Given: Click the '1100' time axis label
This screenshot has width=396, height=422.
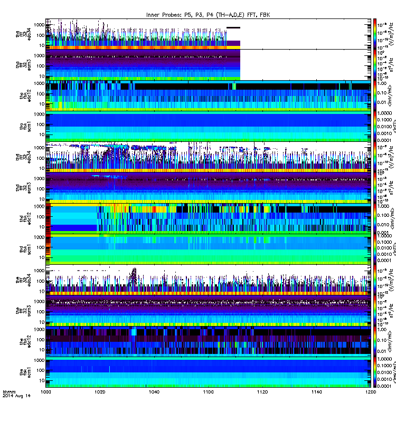Looking at the screenshot, I should (208, 392).
